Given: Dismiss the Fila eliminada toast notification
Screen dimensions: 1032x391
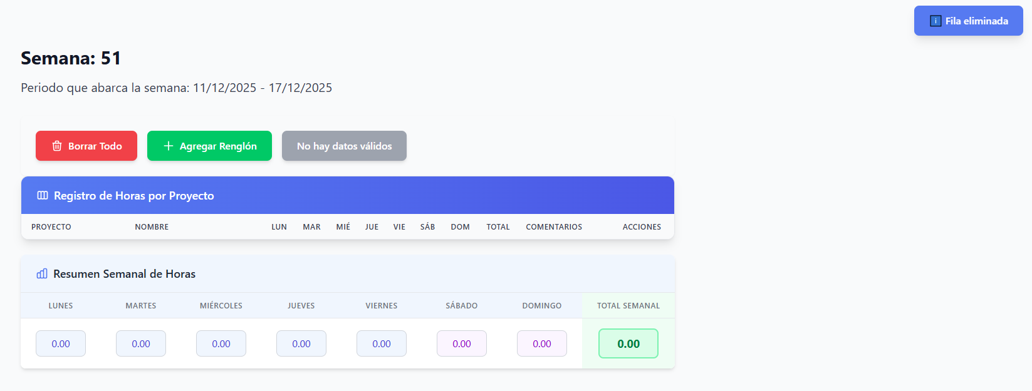Looking at the screenshot, I should coord(968,21).
